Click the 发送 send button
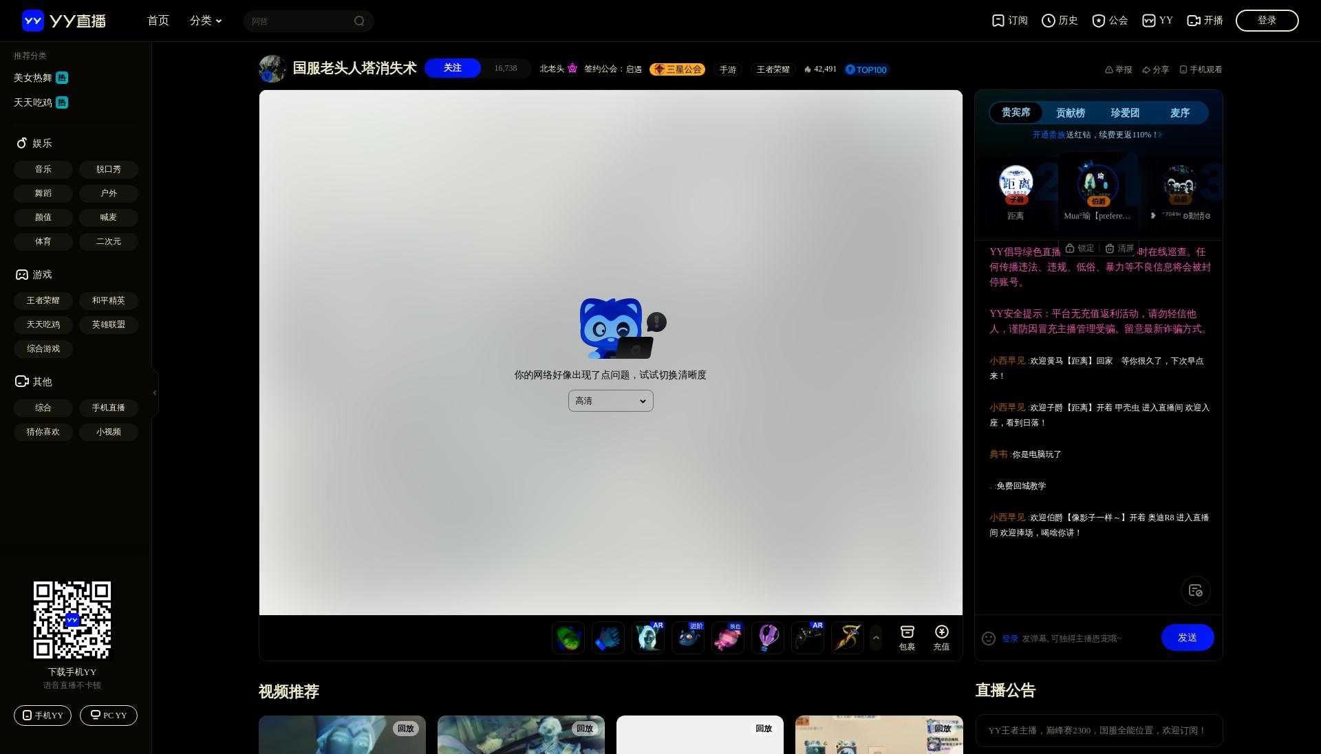The height and width of the screenshot is (754, 1321). click(x=1188, y=638)
